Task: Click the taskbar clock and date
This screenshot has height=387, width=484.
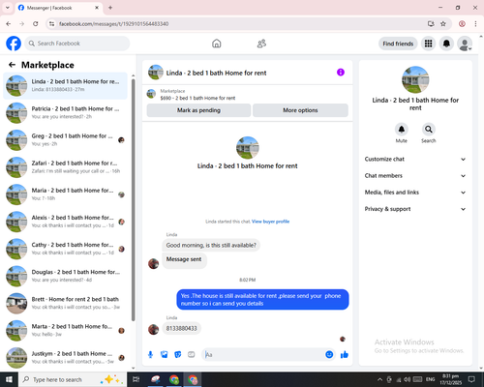Action: 451,379
